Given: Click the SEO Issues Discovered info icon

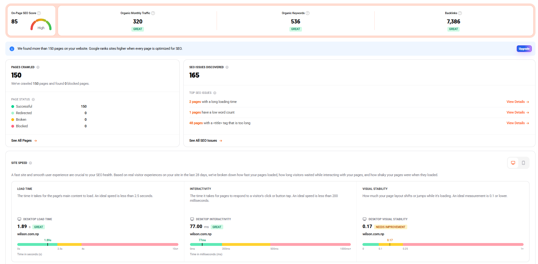Looking at the screenshot, I should pos(227,67).
